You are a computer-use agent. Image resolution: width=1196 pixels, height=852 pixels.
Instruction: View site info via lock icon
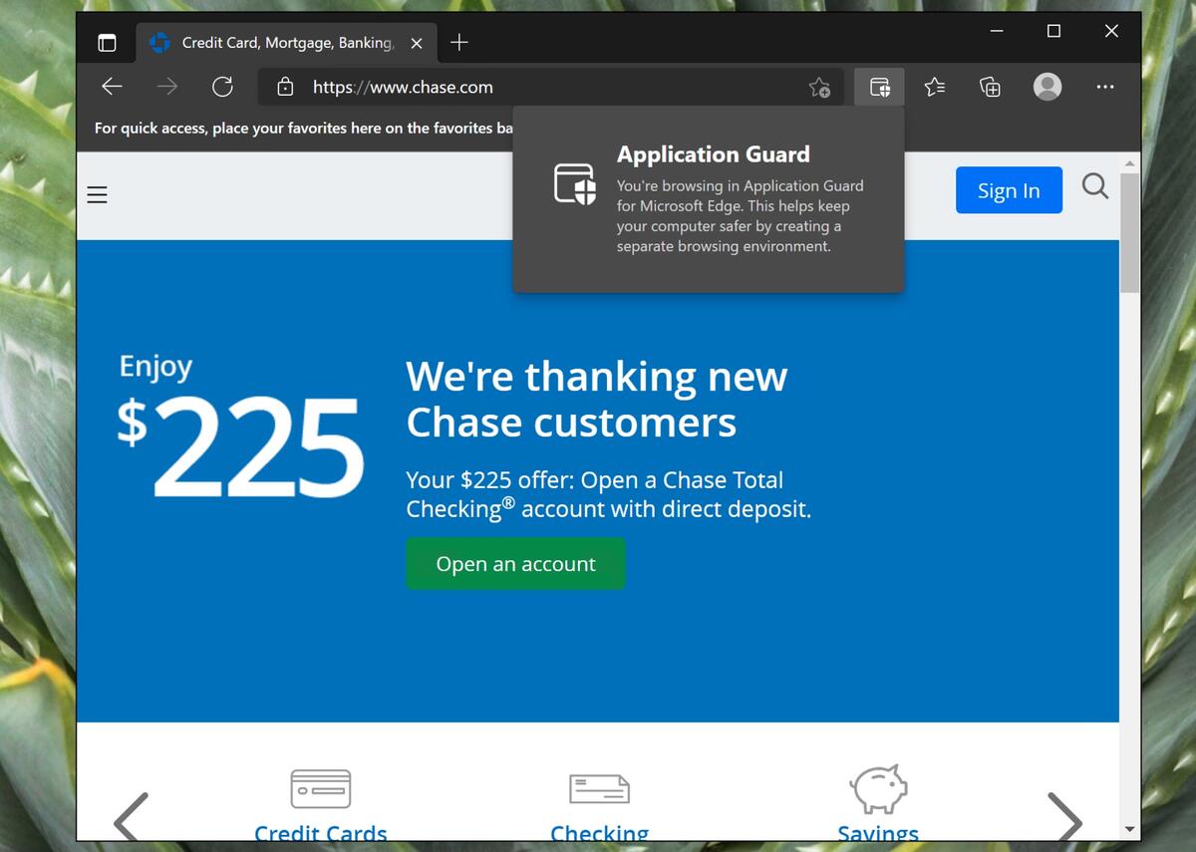point(285,87)
